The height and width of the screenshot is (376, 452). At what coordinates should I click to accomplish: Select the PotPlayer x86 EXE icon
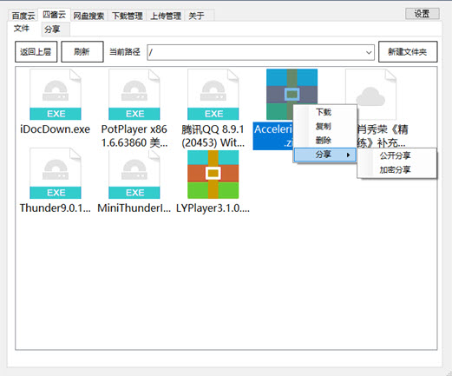(x=134, y=95)
